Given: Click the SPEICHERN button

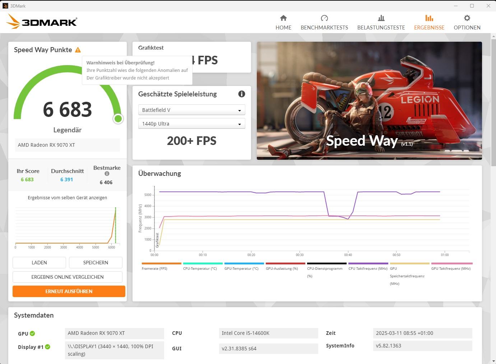Looking at the screenshot, I should pyautogui.click(x=96, y=263).
